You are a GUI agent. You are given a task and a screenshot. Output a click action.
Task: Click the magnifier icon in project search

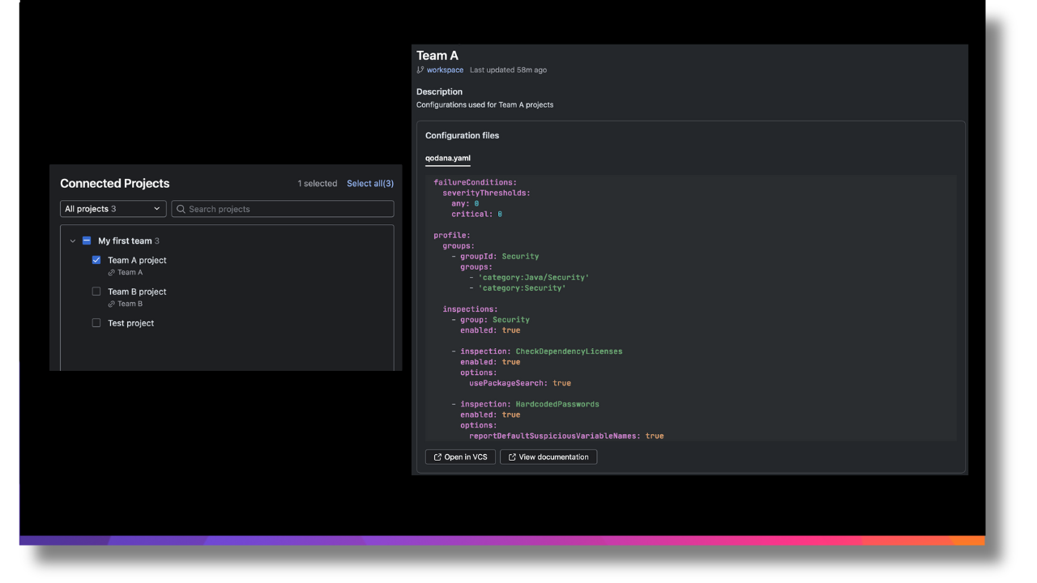[181, 209]
